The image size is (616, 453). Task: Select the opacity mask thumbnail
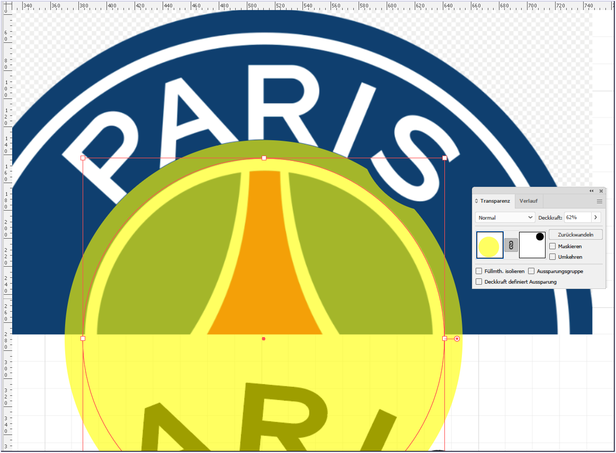click(x=532, y=245)
